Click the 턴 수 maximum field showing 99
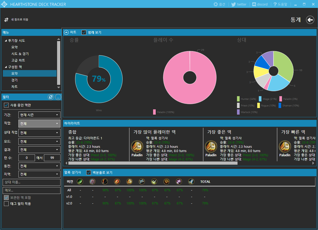Image resolution: width=318 pixels, height=230 pixels. pyautogui.click(x=52, y=158)
